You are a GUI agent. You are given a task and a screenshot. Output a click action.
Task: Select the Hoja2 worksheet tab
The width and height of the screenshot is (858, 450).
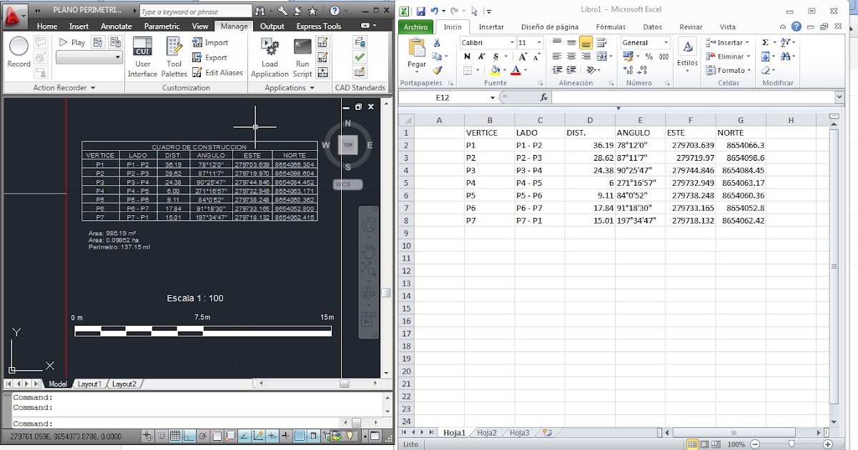tap(487, 432)
